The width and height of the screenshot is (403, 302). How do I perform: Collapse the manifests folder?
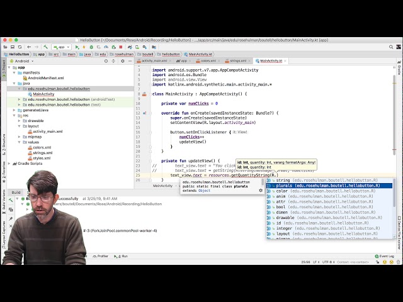coord(14,73)
